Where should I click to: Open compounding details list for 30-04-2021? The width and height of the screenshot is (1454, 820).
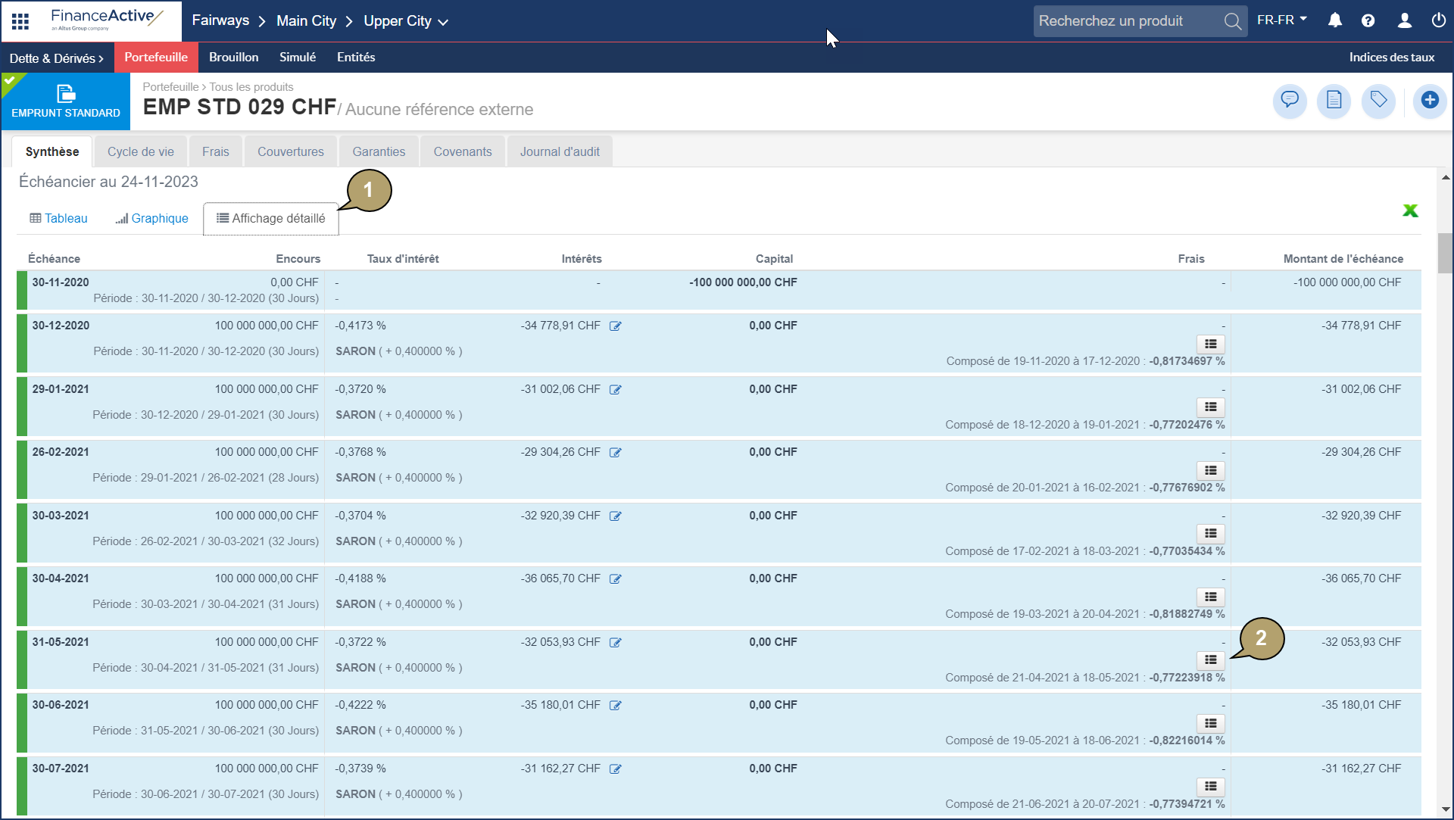[x=1210, y=597]
